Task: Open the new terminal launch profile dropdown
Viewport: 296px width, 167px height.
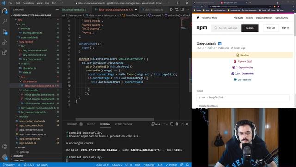Action: click(x=167, y=124)
